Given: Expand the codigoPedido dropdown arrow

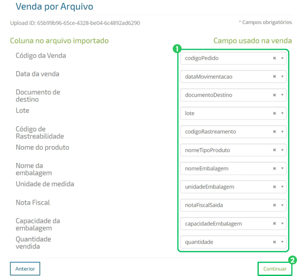Looking at the screenshot, I should (282, 58).
